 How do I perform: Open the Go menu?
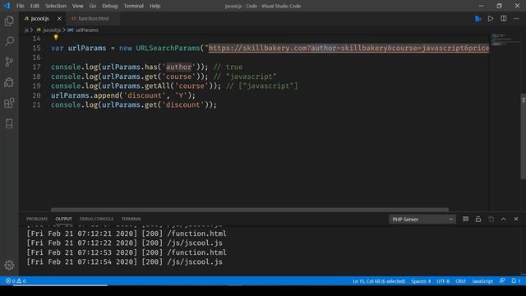pos(93,6)
